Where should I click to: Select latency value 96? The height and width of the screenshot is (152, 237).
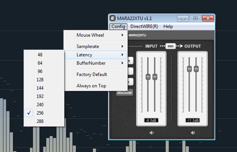tap(44, 71)
